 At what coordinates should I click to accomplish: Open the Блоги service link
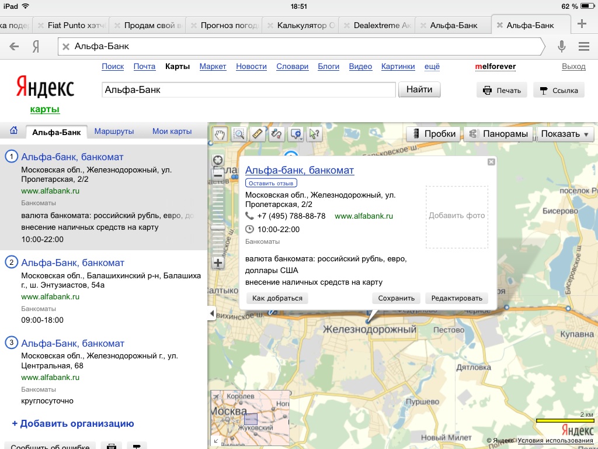329,67
